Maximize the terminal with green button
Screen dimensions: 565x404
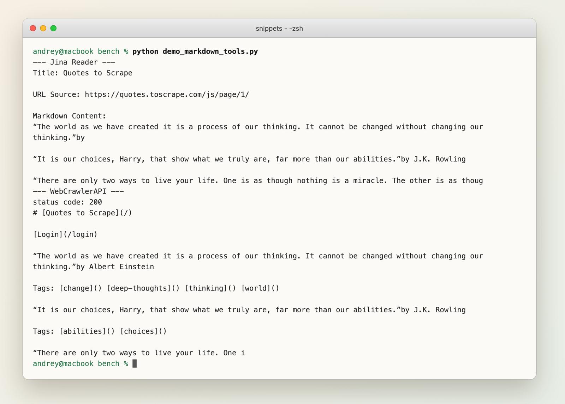(x=53, y=28)
